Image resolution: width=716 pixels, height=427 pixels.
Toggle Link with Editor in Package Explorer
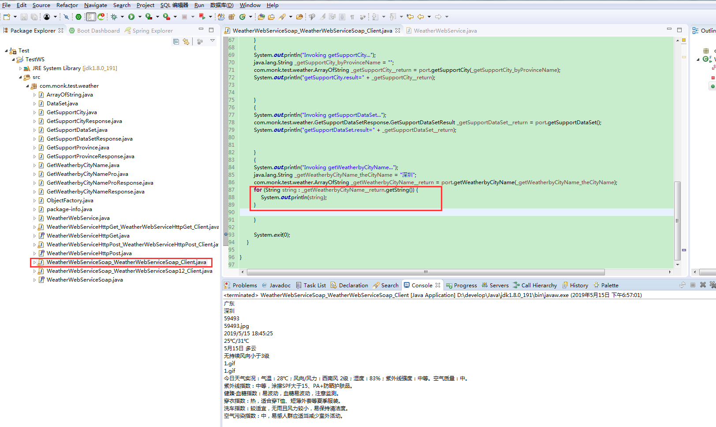click(186, 41)
